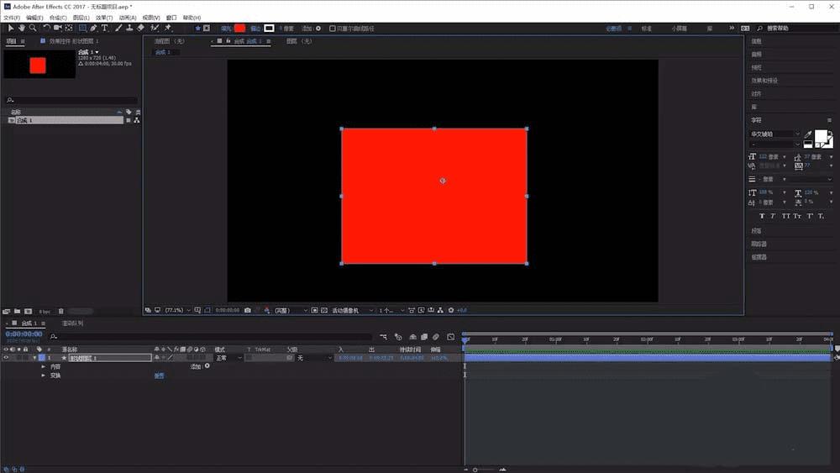Collapse the shape layer 1 properties
This screenshot has width=840, height=473.
34,358
